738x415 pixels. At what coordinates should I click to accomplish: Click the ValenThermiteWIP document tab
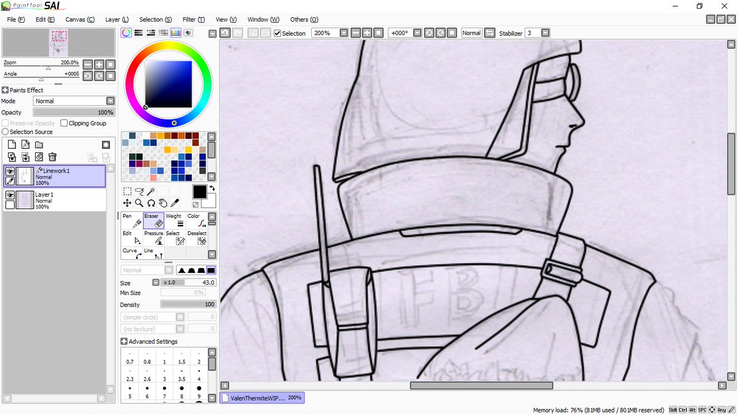click(262, 398)
